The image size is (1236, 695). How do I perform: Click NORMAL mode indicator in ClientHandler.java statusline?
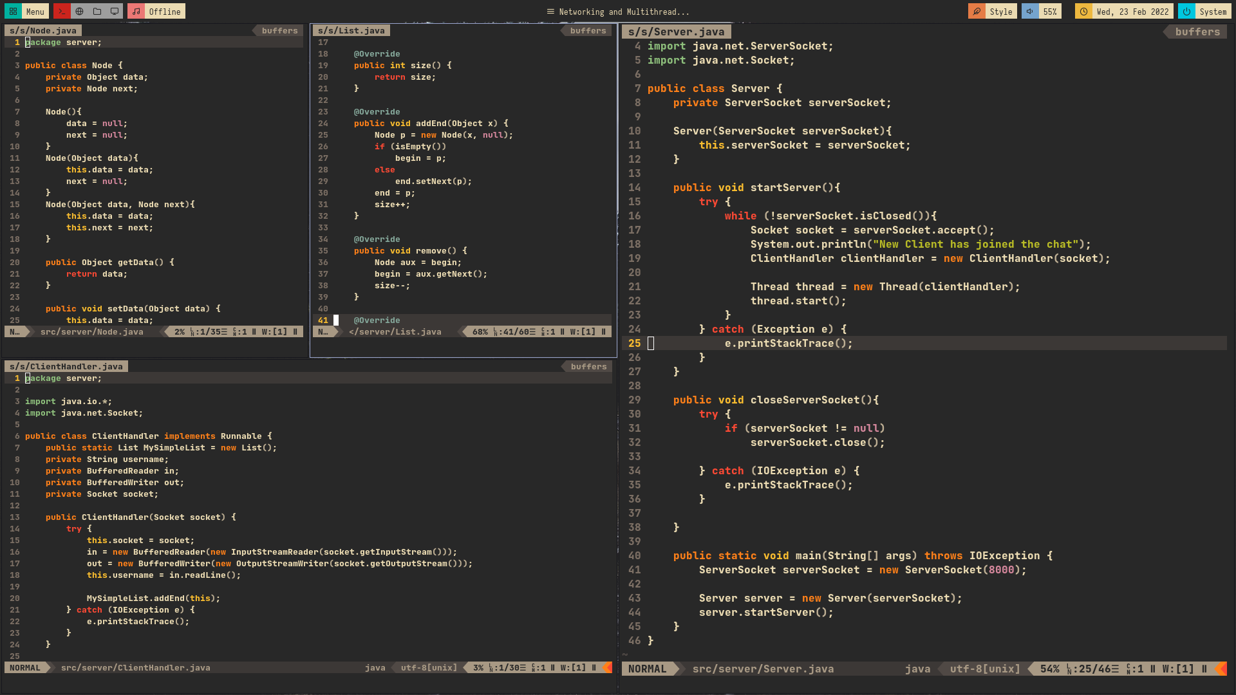click(x=25, y=667)
